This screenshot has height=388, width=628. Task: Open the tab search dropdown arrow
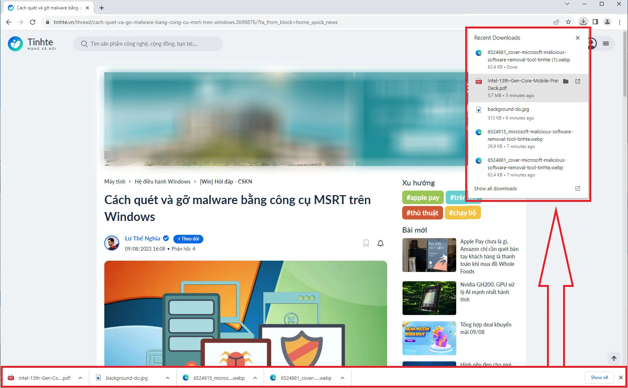pyautogui.click(x=567, y=4)
